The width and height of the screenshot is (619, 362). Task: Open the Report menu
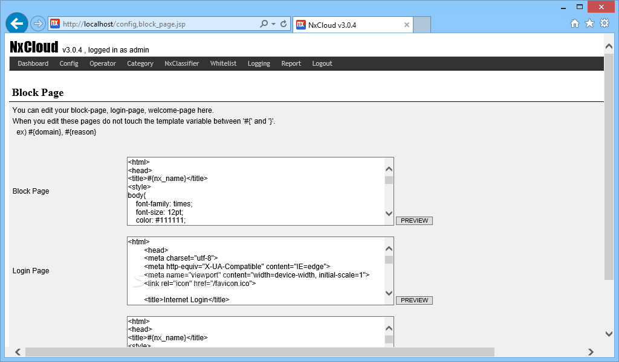(x=291, y=63)
